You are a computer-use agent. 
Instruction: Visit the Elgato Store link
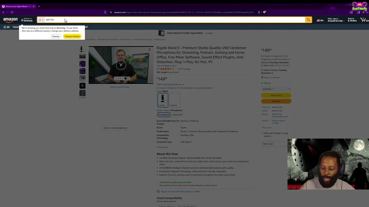(x=166, y=66)
